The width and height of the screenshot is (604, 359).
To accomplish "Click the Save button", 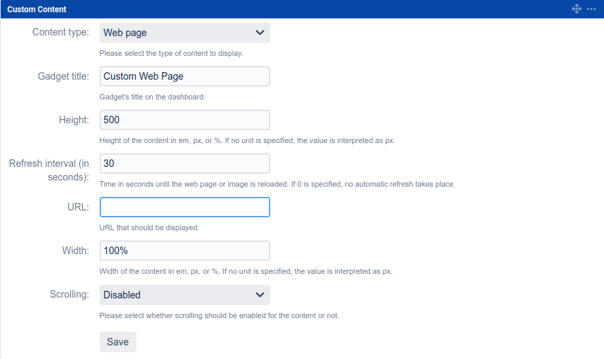I will pos(118,342).
